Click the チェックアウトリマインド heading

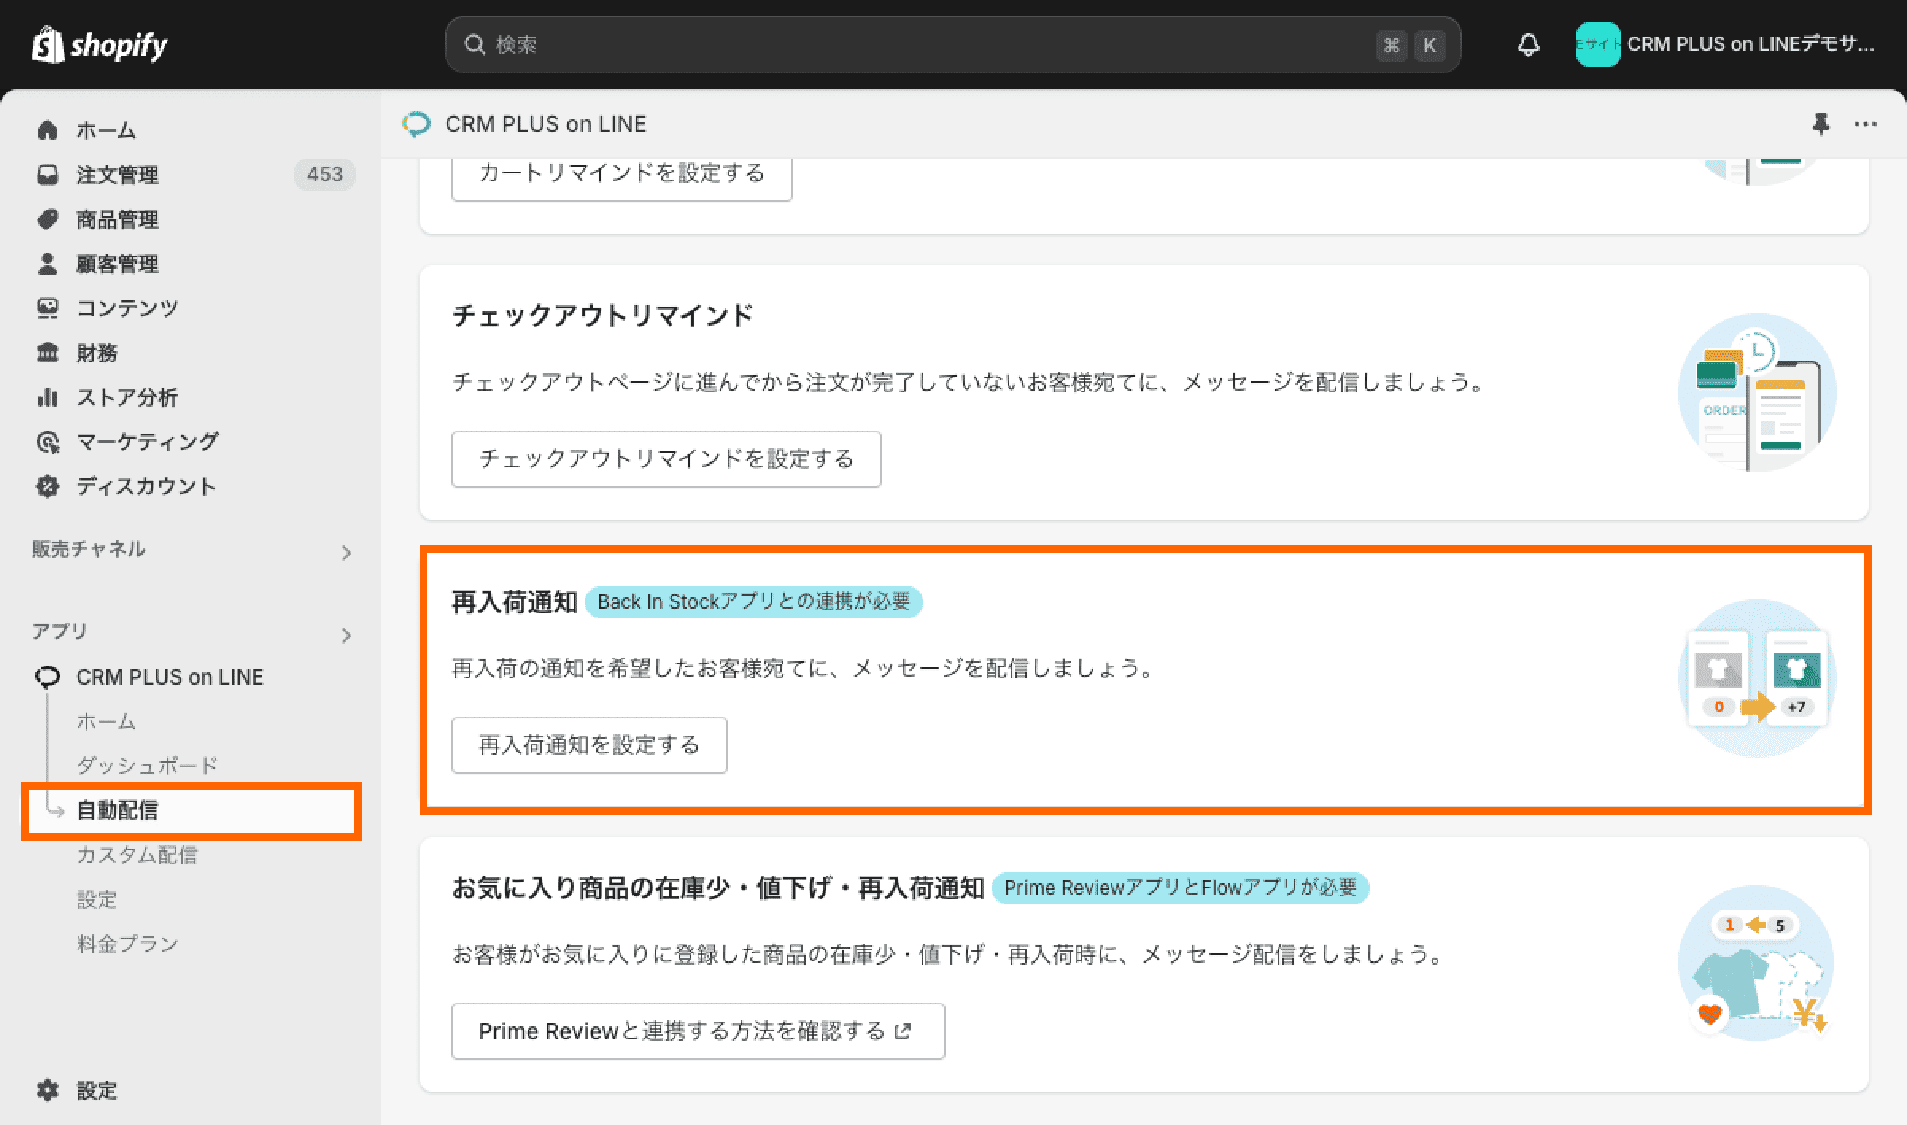pyautogui.click(x=602, y=315)
